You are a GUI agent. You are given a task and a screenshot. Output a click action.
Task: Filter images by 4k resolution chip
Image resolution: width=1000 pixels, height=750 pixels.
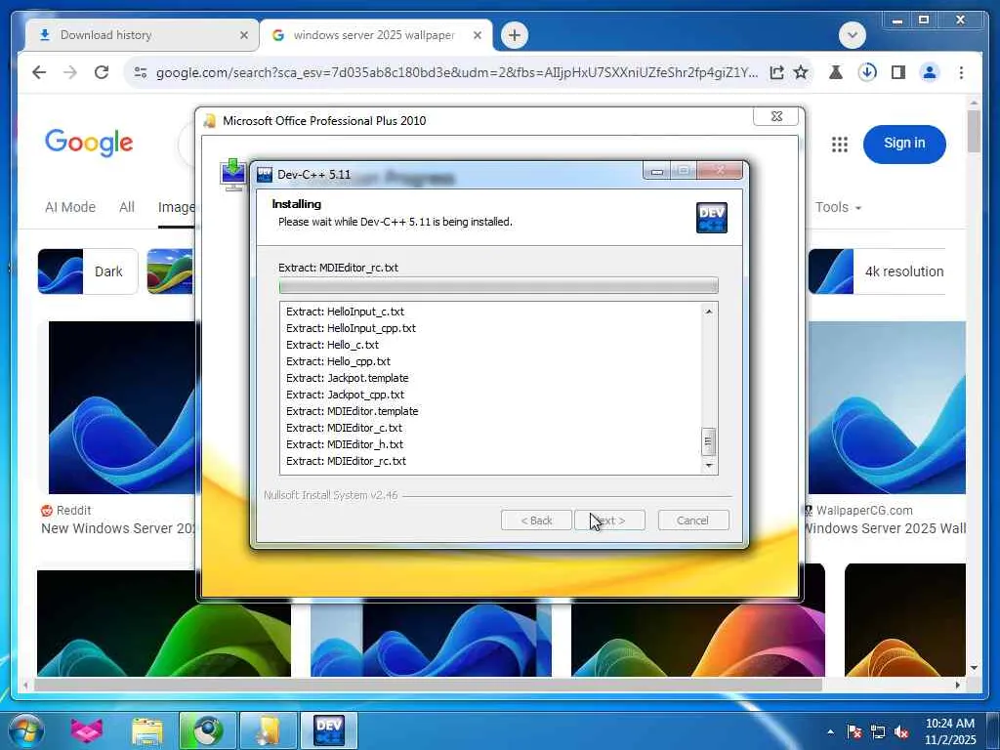pyautogui.click(x=876, y=271)
